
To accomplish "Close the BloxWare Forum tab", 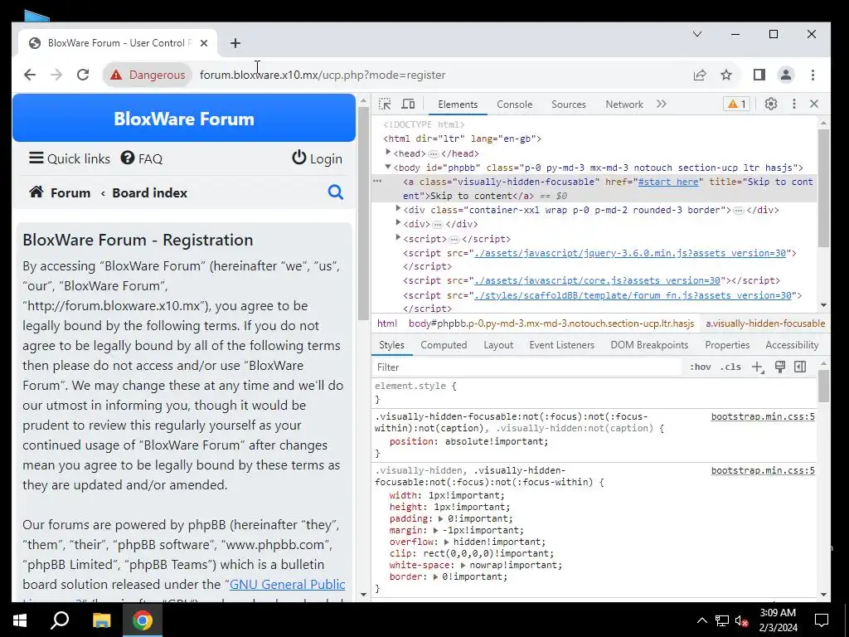I will pos(204,43).
